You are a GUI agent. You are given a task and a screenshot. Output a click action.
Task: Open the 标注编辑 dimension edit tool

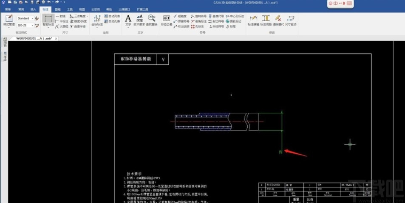pos(253,20)
